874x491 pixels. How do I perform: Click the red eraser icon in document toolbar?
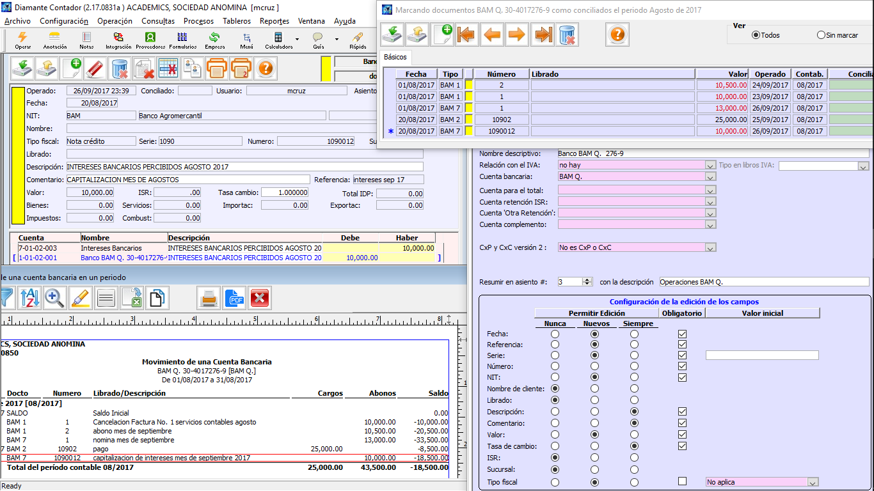tap(95, 68)
